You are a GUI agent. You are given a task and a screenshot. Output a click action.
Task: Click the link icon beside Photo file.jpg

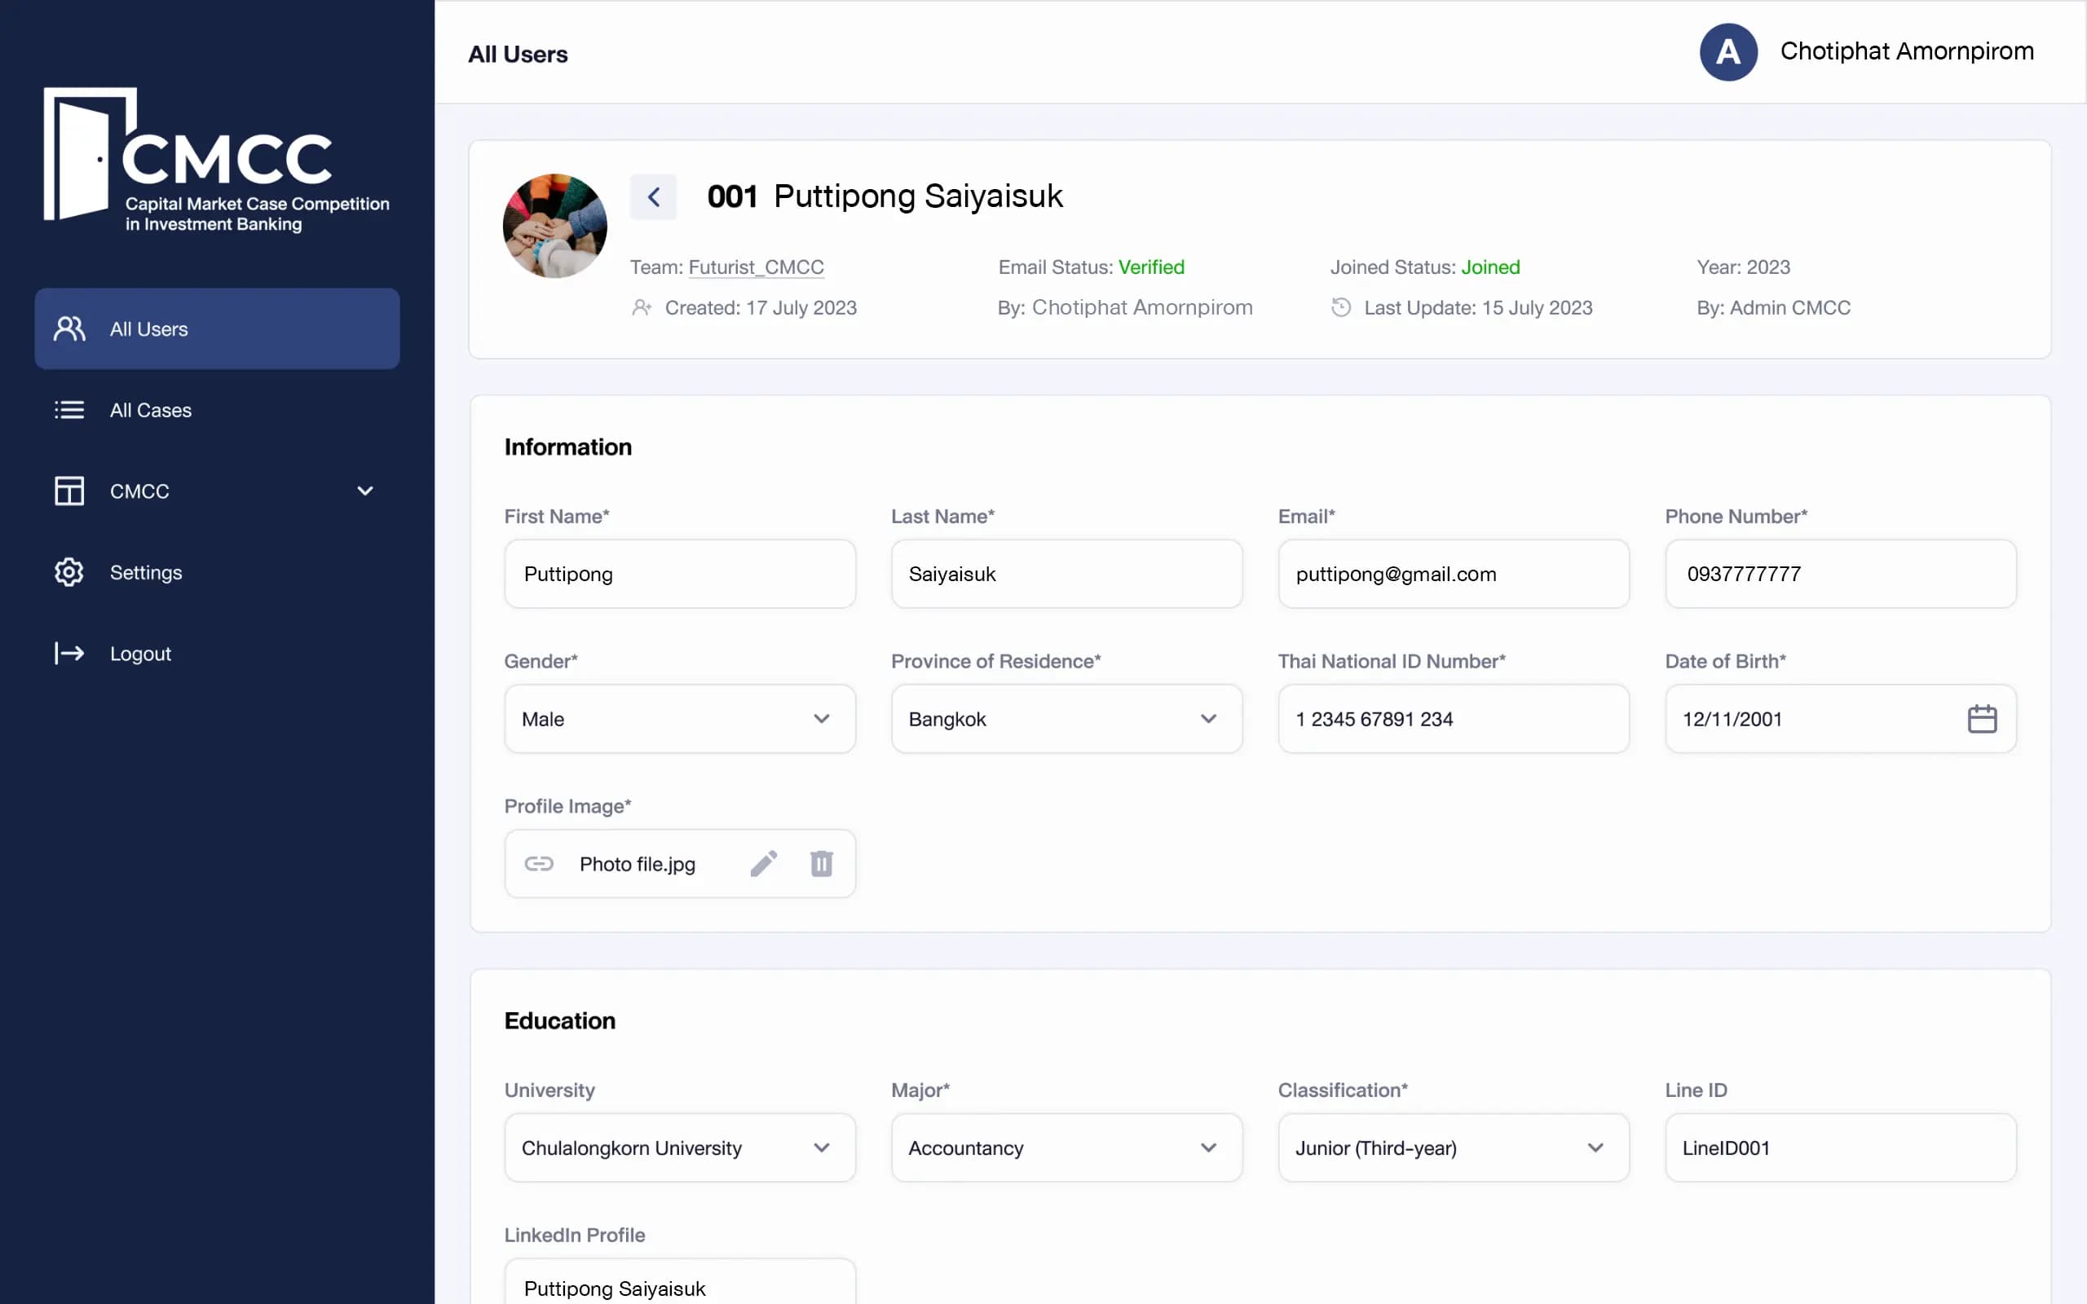[x=539, y=863]
